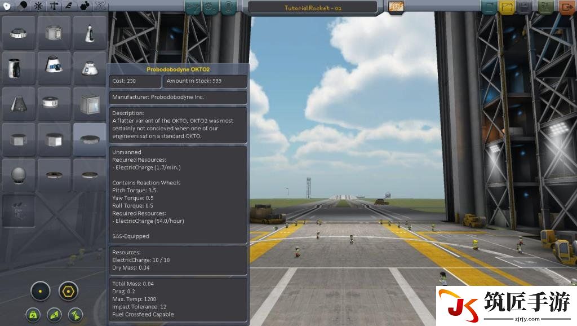
Task: Switch to the action groups editor mode
Action: pyautogui.click(x=211, y=7)
